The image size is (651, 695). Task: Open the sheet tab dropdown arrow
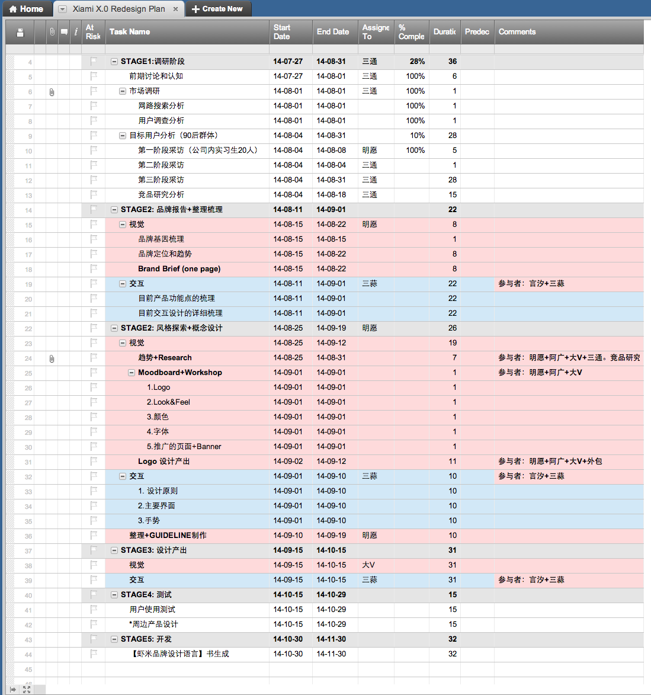(63, 9)
